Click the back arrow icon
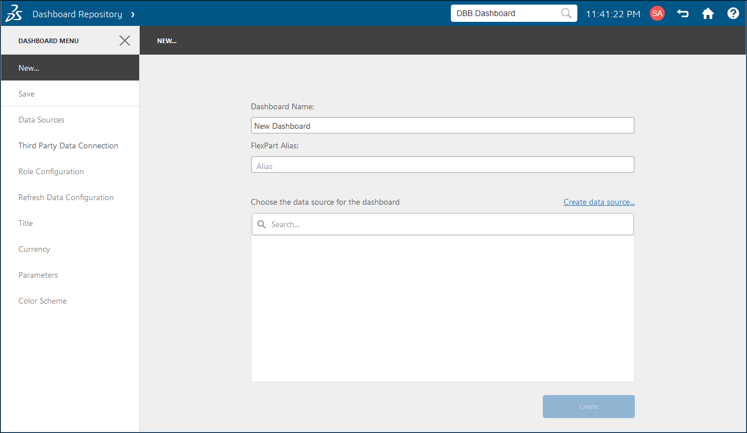Image resolution: width=747 pixels, height=433 pixels. pos(683,13)
